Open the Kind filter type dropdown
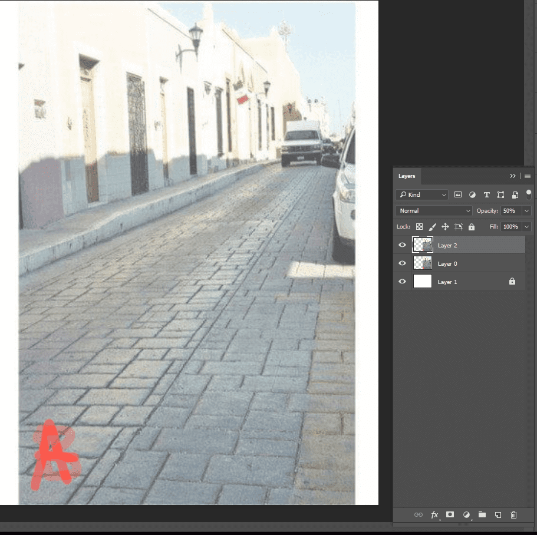Image resolution: width=537 pixels, height=535 pixels. (421, 194)
